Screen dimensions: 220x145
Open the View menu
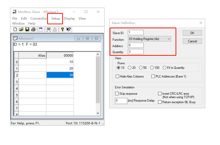(82, 19)
